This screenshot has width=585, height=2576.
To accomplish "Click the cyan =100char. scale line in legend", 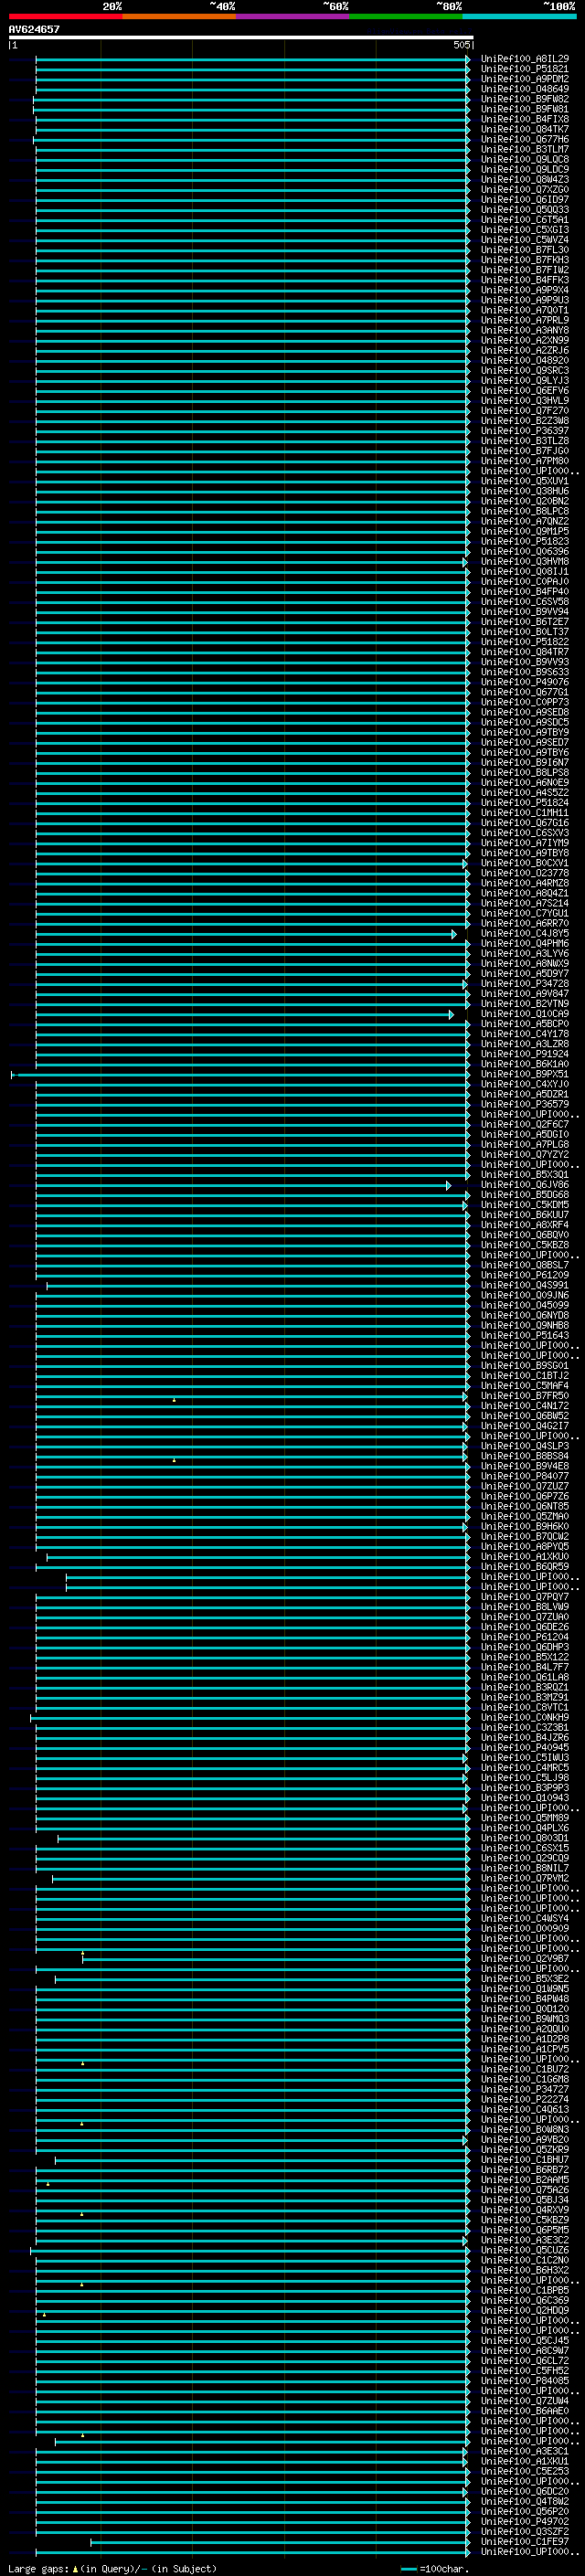I will (x=408, y=2569).
